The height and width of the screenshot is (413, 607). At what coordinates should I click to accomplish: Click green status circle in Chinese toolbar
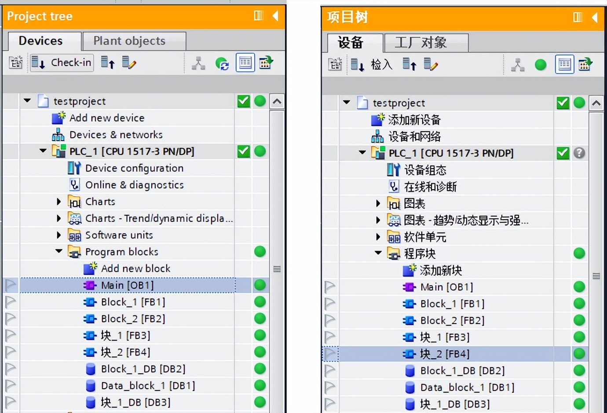point(541,65)
